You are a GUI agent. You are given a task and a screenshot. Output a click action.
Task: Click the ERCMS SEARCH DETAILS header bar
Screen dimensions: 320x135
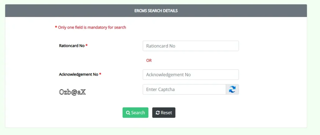(156, 11)
